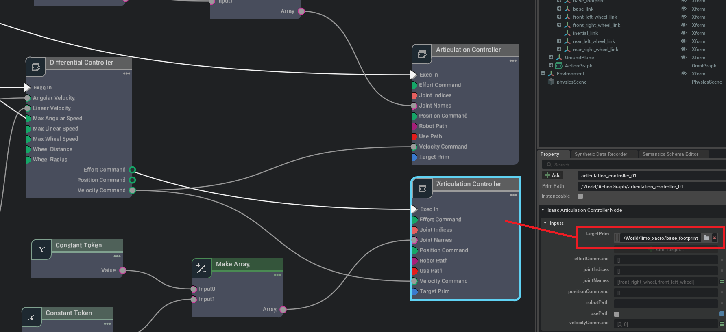Open the Differential Controller node's three-dot menu
726x332 pixels.
[x=127, y=73]
